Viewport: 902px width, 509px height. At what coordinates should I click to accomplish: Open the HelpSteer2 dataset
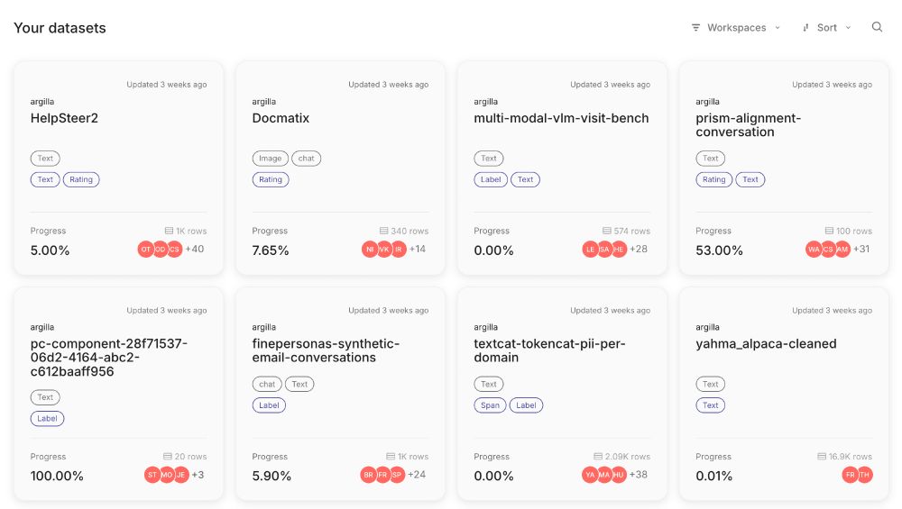point(64,118)
